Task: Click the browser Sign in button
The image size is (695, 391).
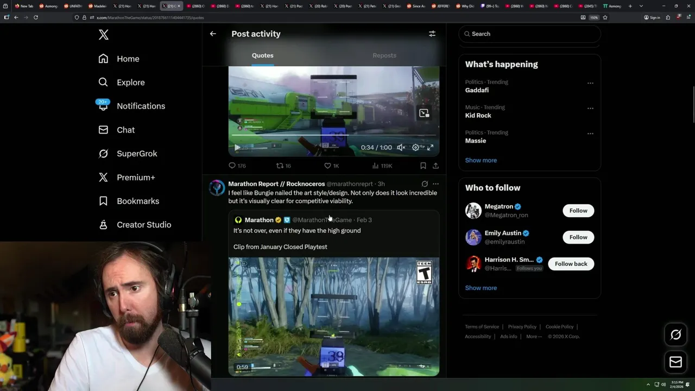Action: (652, 17)
